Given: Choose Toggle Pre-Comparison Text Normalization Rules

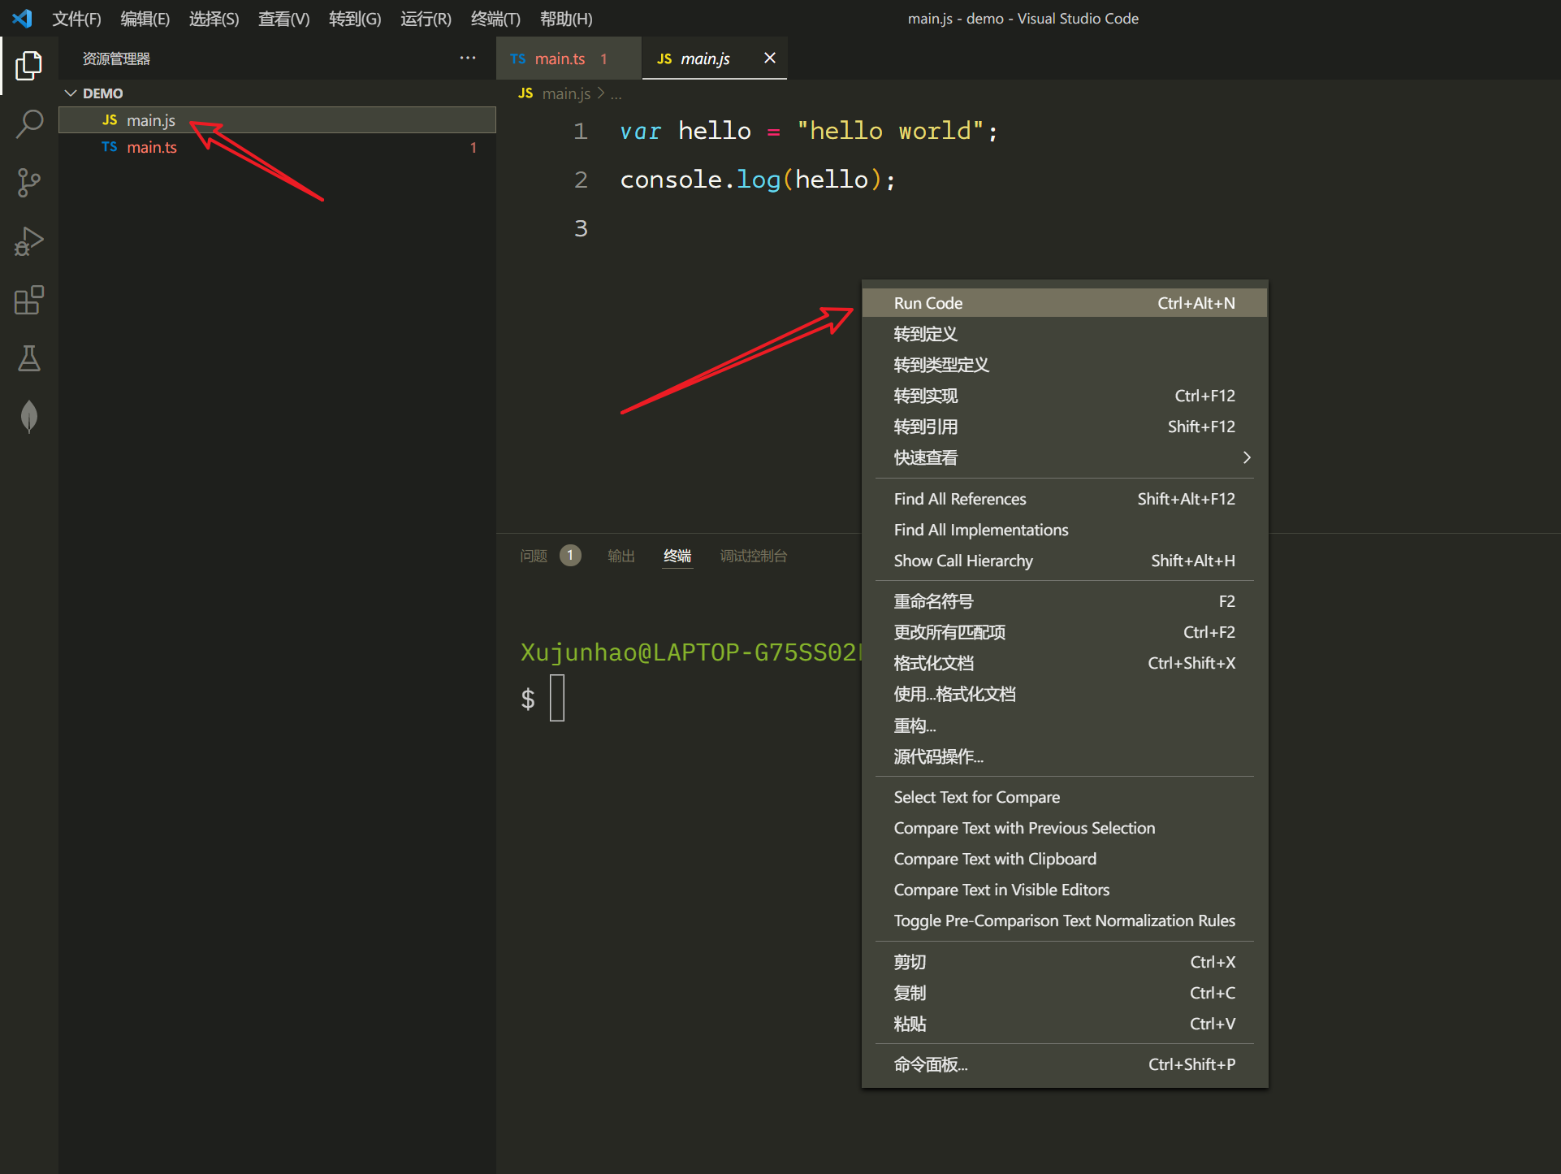Looking at the screenshot, I should coord(1064,921).
